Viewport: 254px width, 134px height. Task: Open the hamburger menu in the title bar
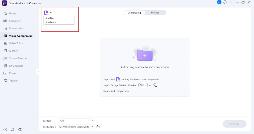point(231,2)
